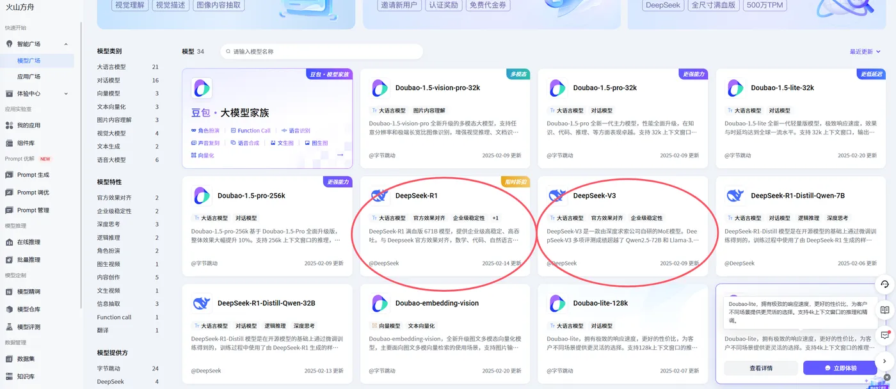Image resolution: width=896 pixels, height=389 pixels.
Task: Filter by 字节跳动 provider
Action: tap(108, 369)
